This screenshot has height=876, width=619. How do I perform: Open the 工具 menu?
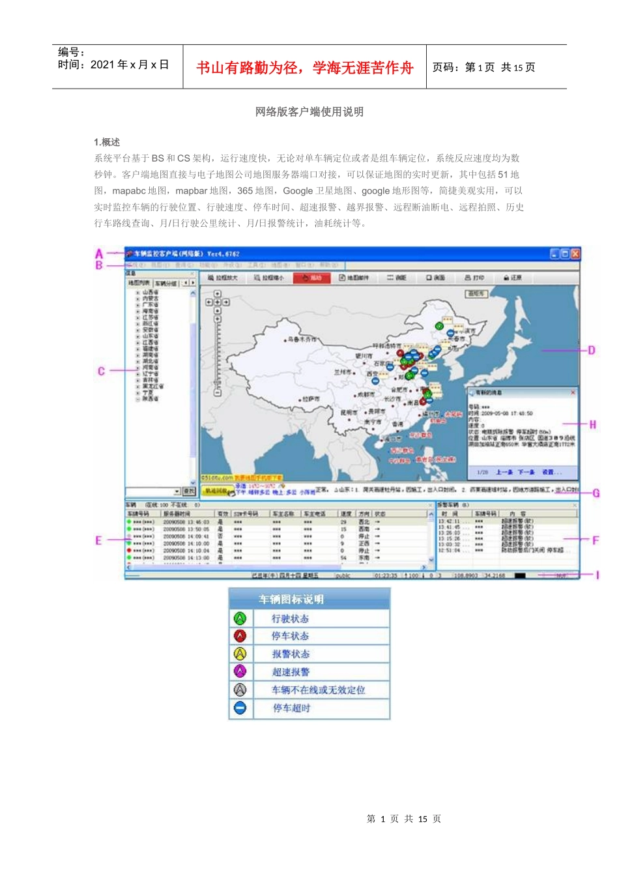point(256,265)
